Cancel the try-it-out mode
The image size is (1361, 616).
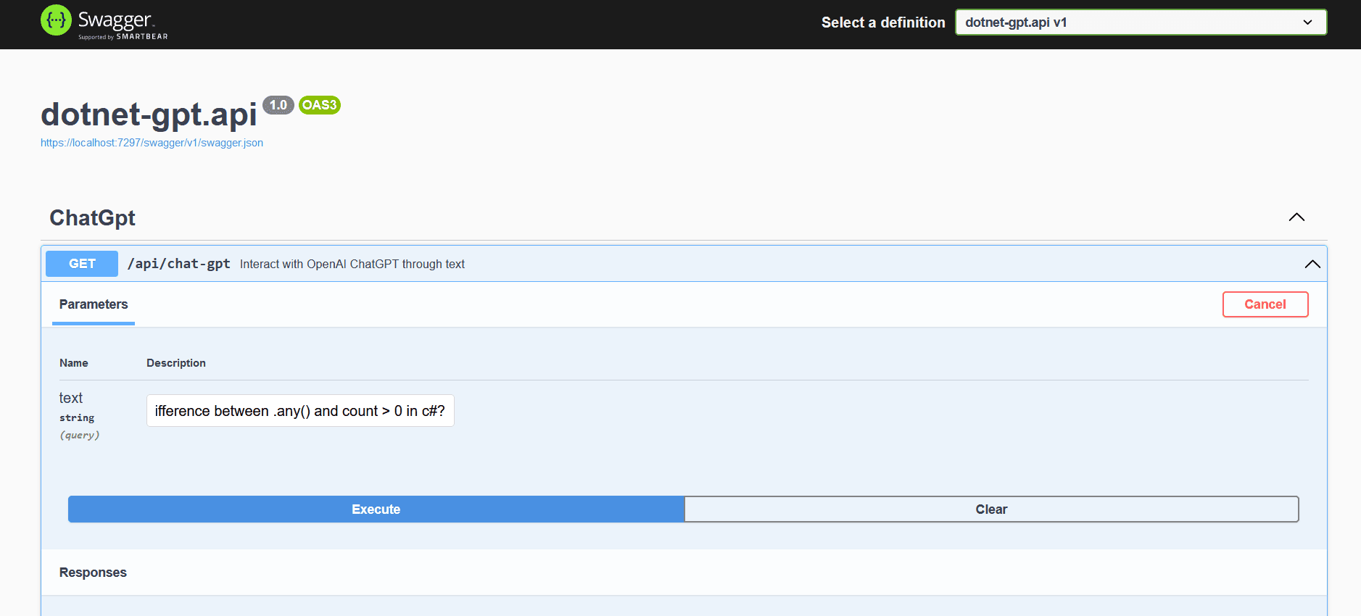pos(1265,304)
